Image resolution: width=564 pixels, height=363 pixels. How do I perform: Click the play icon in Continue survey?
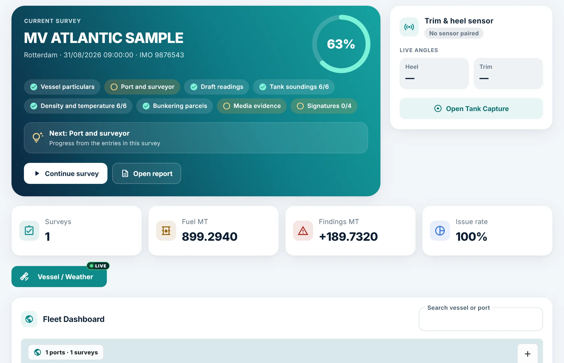[37, 173]
